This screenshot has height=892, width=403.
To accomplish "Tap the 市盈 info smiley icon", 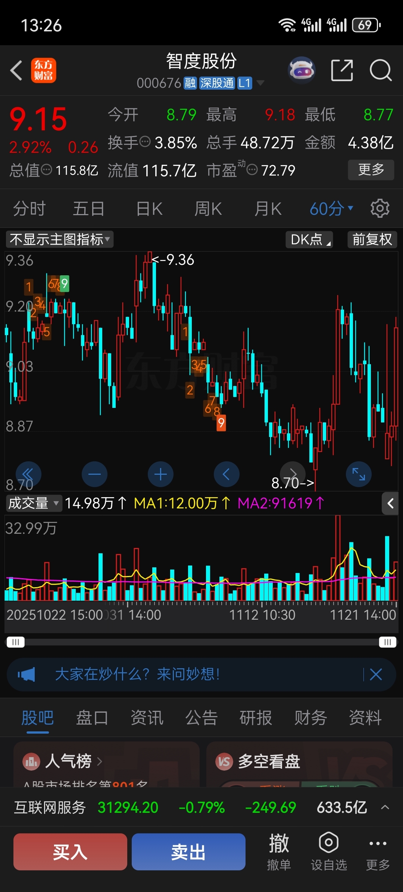I will click(x=252, y=170).
